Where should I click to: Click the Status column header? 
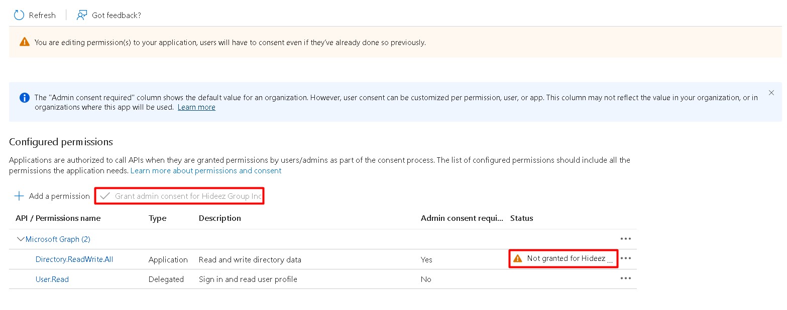coord(521,218)
